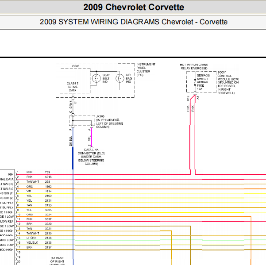Click the 'LT GRN' wire color label

pyautogui.click(x=31, y=238)
